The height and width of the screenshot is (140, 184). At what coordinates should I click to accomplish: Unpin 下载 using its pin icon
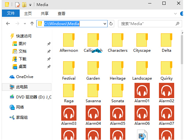[49, 59]
